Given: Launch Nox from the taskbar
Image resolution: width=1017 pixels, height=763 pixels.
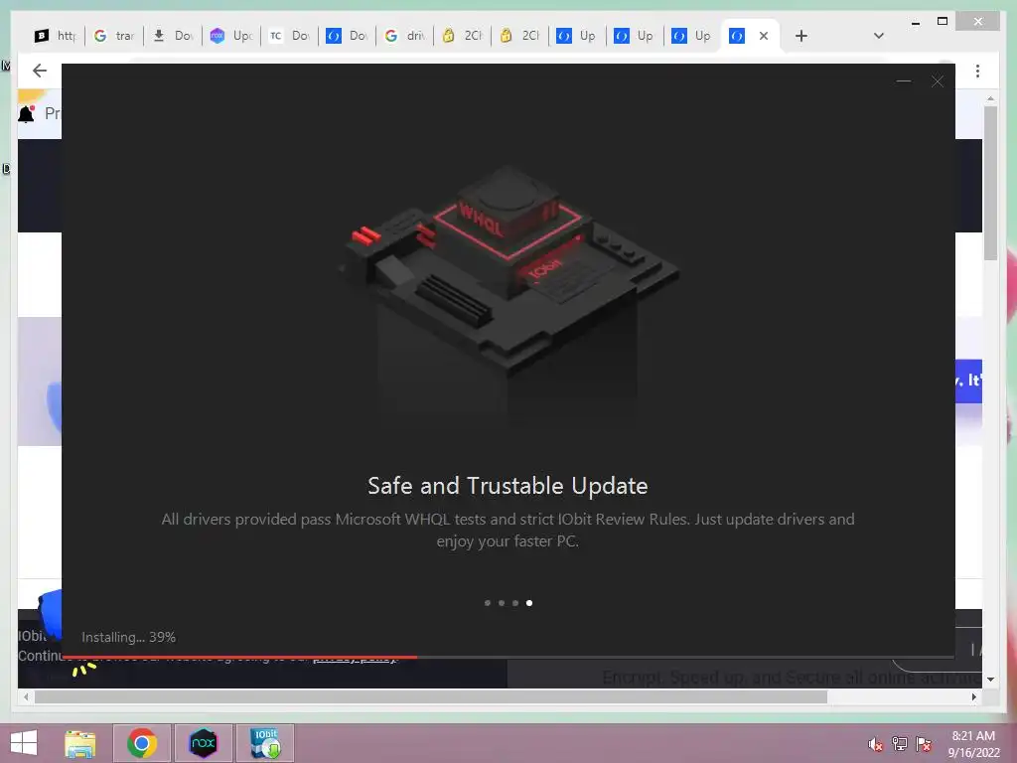Looking at the screenshot, I should click(203, 743).
